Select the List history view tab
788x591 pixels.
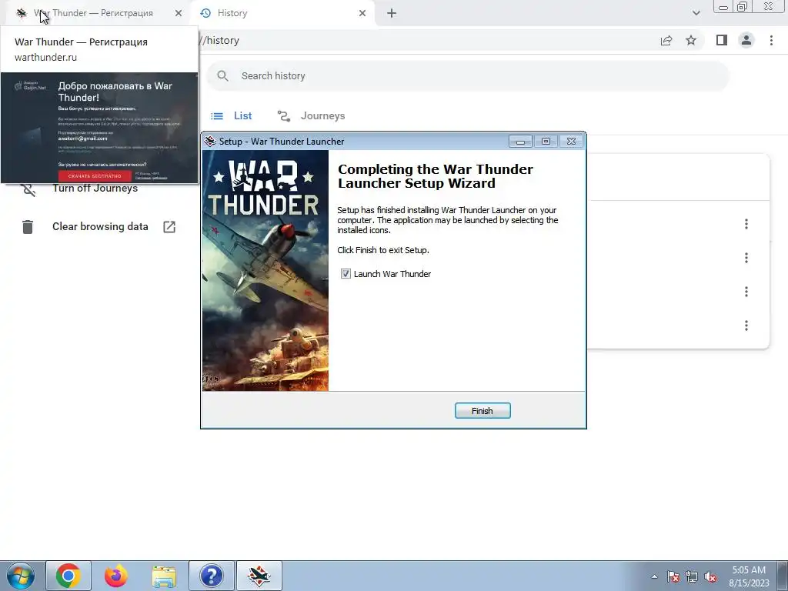point(231,115)
